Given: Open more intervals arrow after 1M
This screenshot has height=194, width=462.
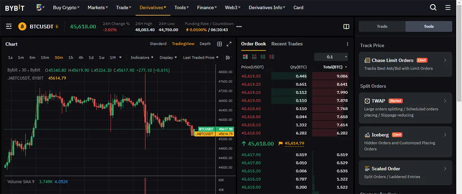Looking at the screenshot, I should pyautogui.click(x=121, y=57).
